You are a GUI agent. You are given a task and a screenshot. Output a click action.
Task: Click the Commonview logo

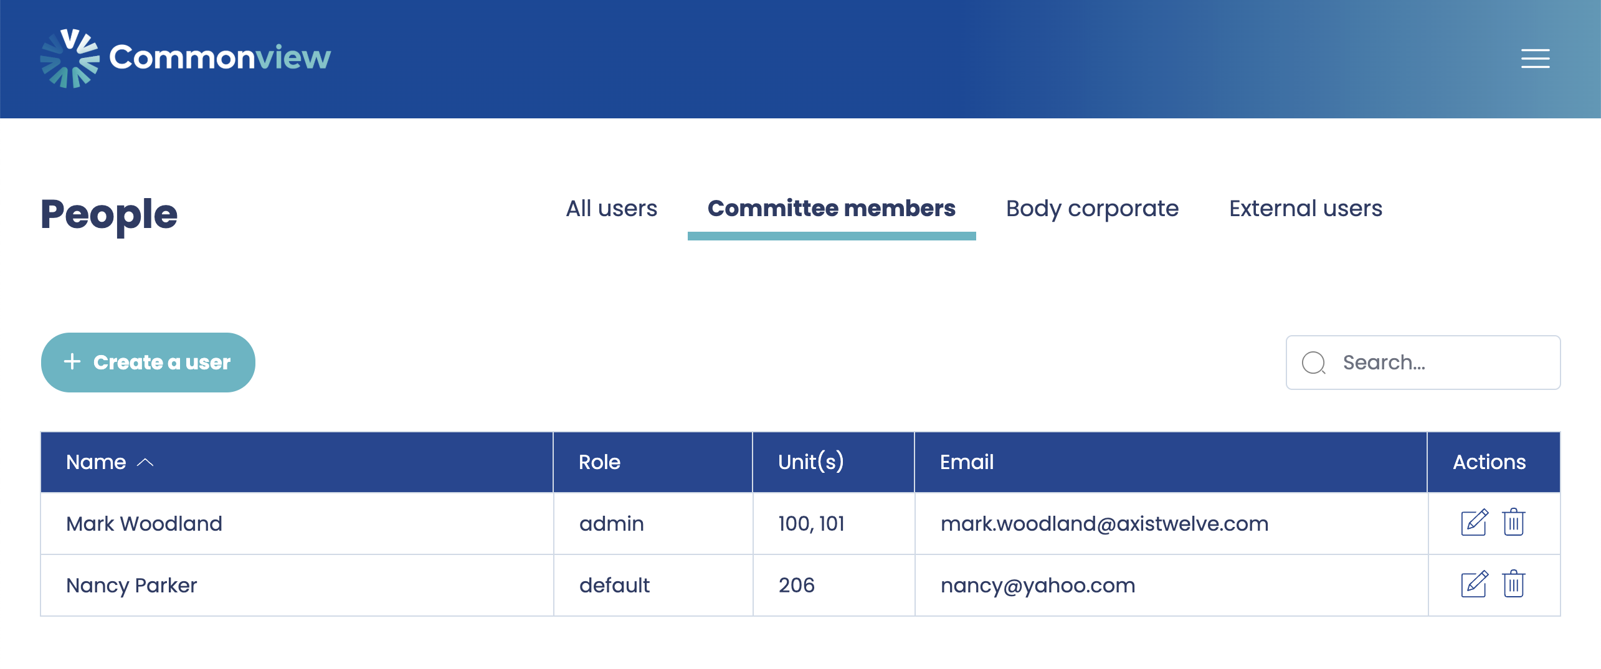tap(186, 58)
